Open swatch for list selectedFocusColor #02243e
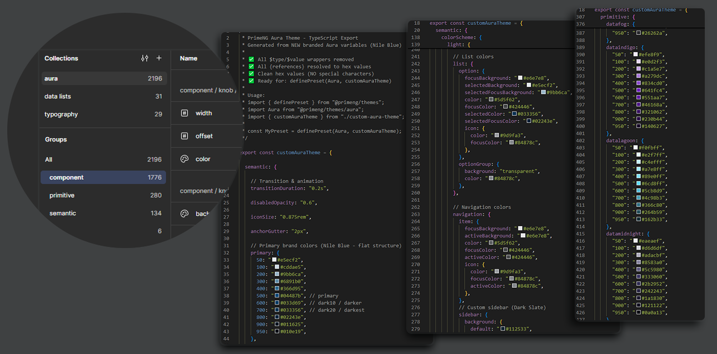 point(528,121)
